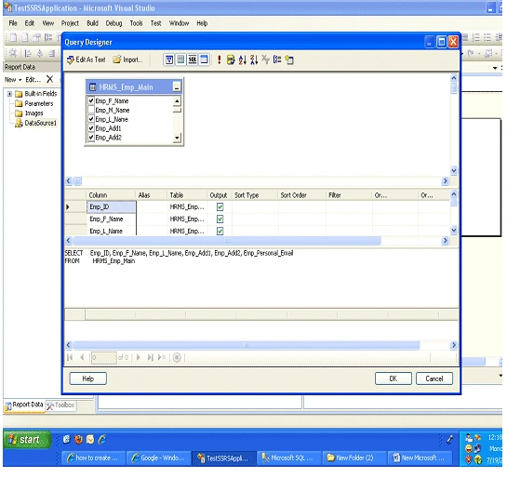Go to next record navigation icon
This screenshot has width=520, height=478.
click(x=139, y=357)
